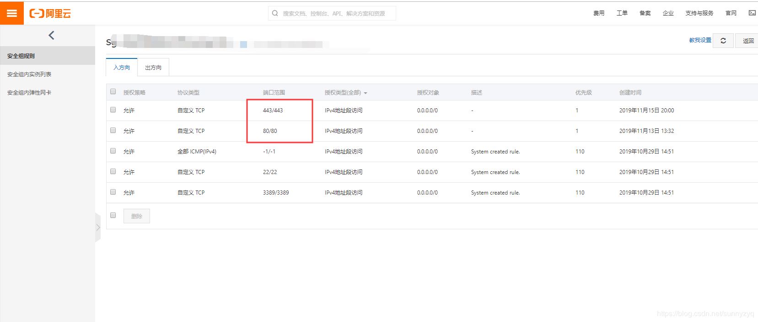Select the 22/22 rule checkbox
The image size is (758, 322).
point(113,172)
